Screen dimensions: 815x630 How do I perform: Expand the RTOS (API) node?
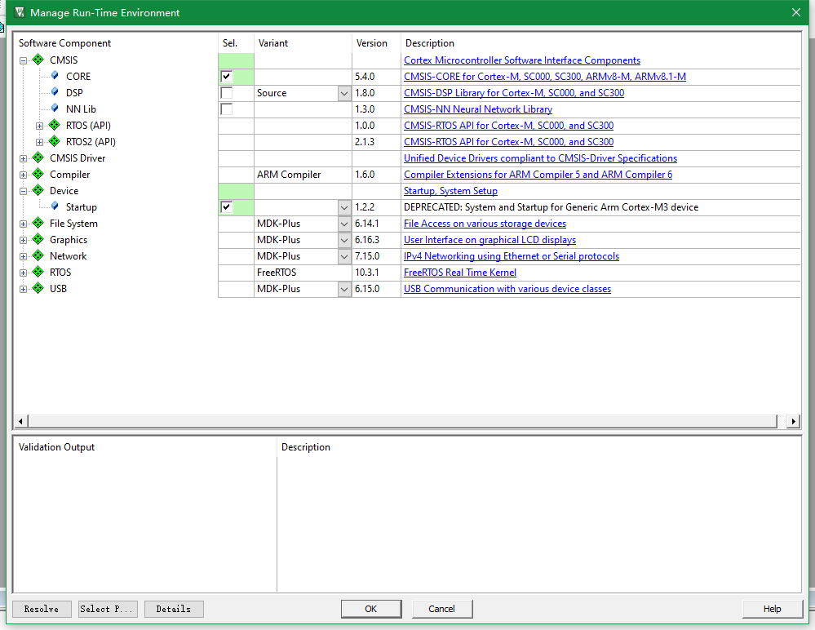39,126
